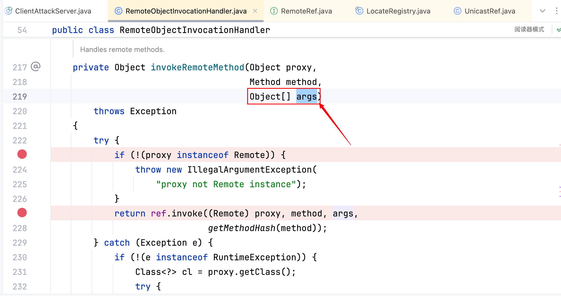This screenshot has height=296, width=561.
Task: Click the 阅读器模式 reader mode button
Action: pos(529,29)
